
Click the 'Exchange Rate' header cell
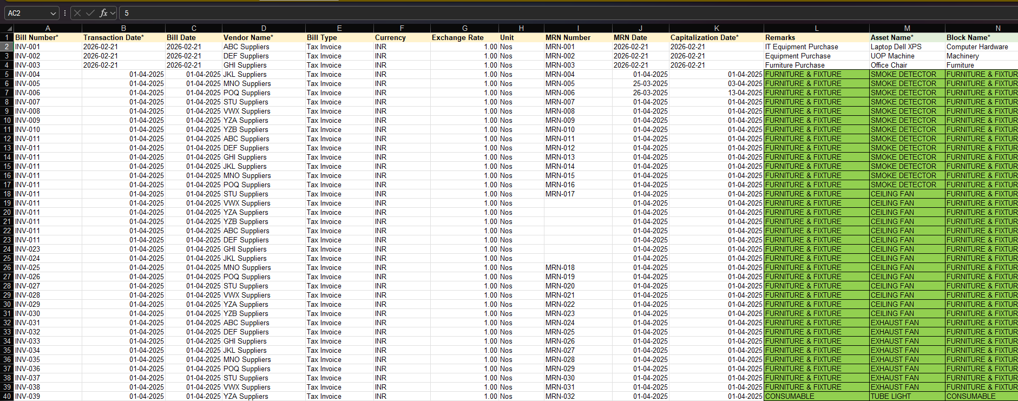pyautogui.click(x=464, y=37)
